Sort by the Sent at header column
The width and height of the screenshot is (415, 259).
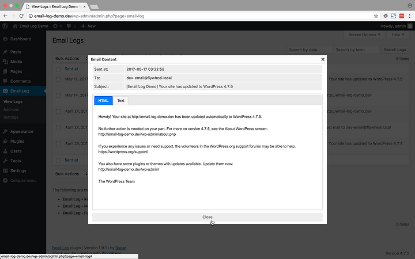point(71,68)
